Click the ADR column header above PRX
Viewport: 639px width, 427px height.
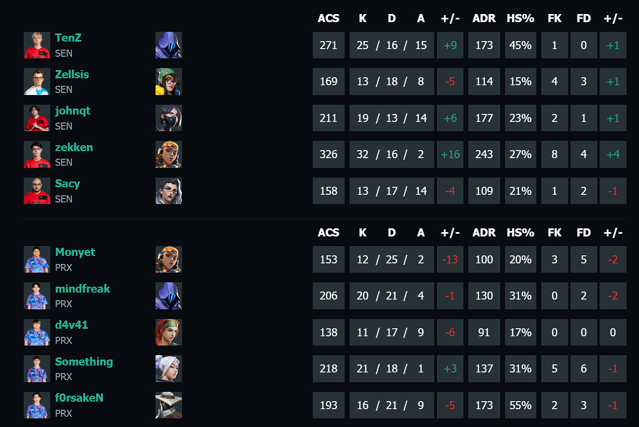[x=484, y=233]
